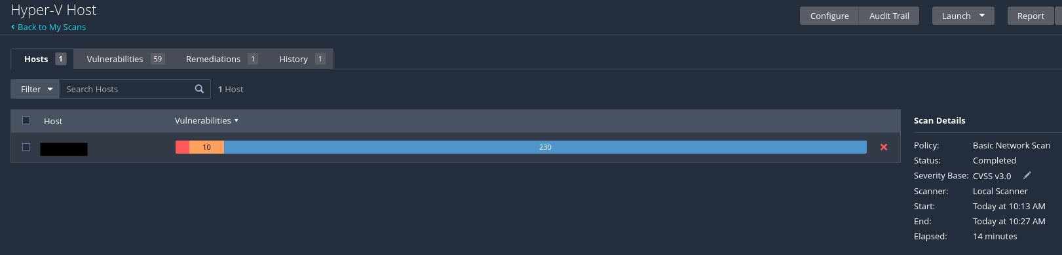Viewport: 1062px width, 255px height.
Task: Click the Vulnerabilities column sort arrow
Action: point(237,120)
